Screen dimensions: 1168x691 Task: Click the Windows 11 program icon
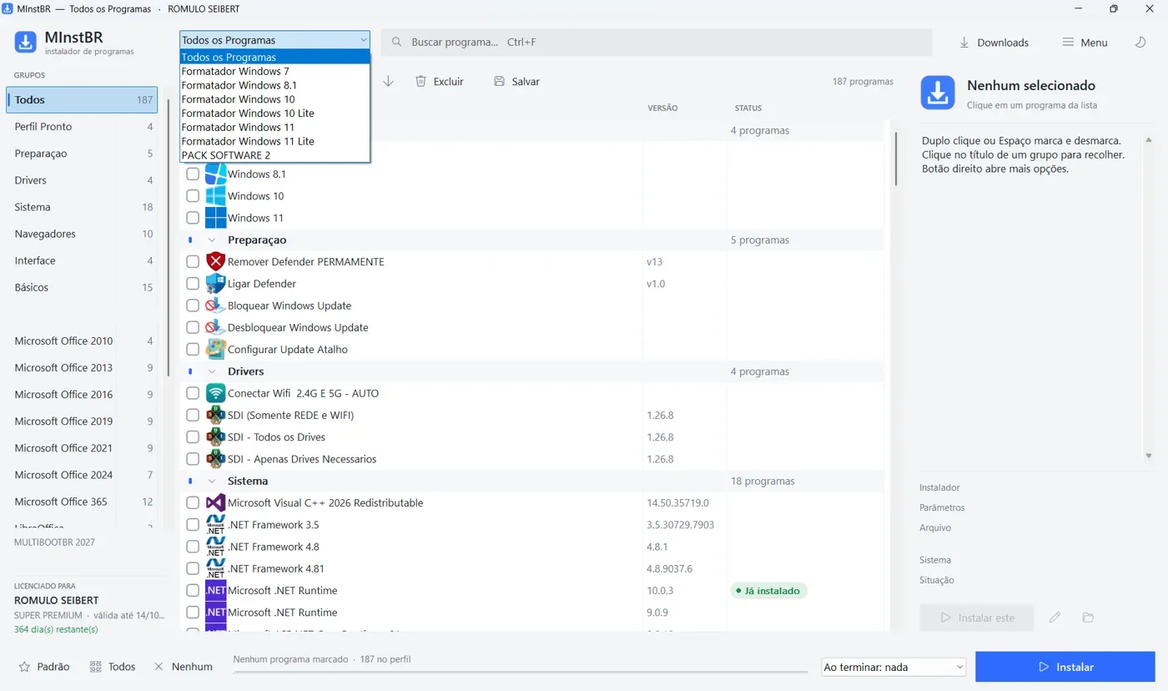point(215,218)
